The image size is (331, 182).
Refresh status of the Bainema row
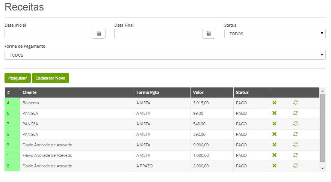point(296,103)
